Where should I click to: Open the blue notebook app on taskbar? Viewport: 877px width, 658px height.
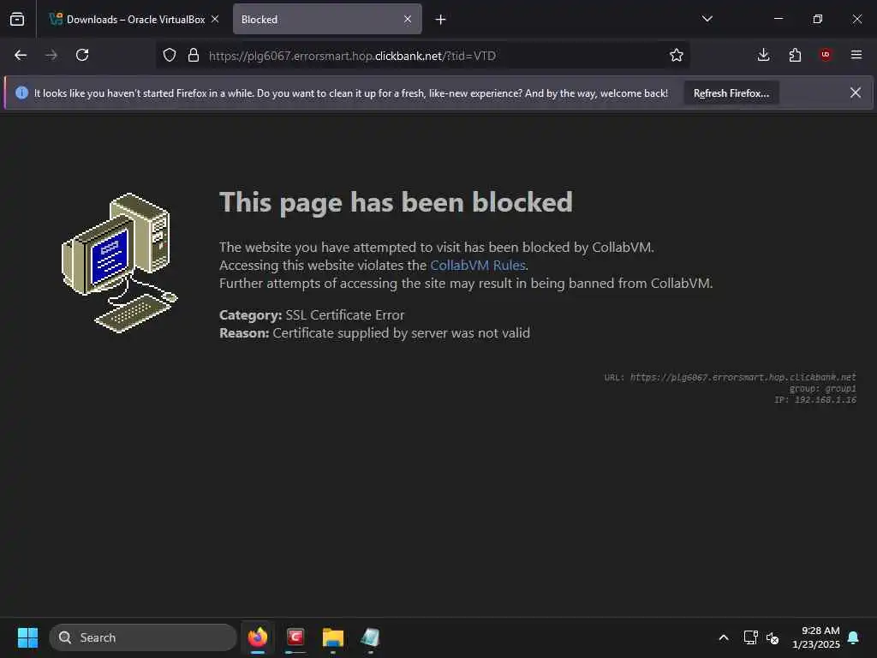click(x=370, y=637)
